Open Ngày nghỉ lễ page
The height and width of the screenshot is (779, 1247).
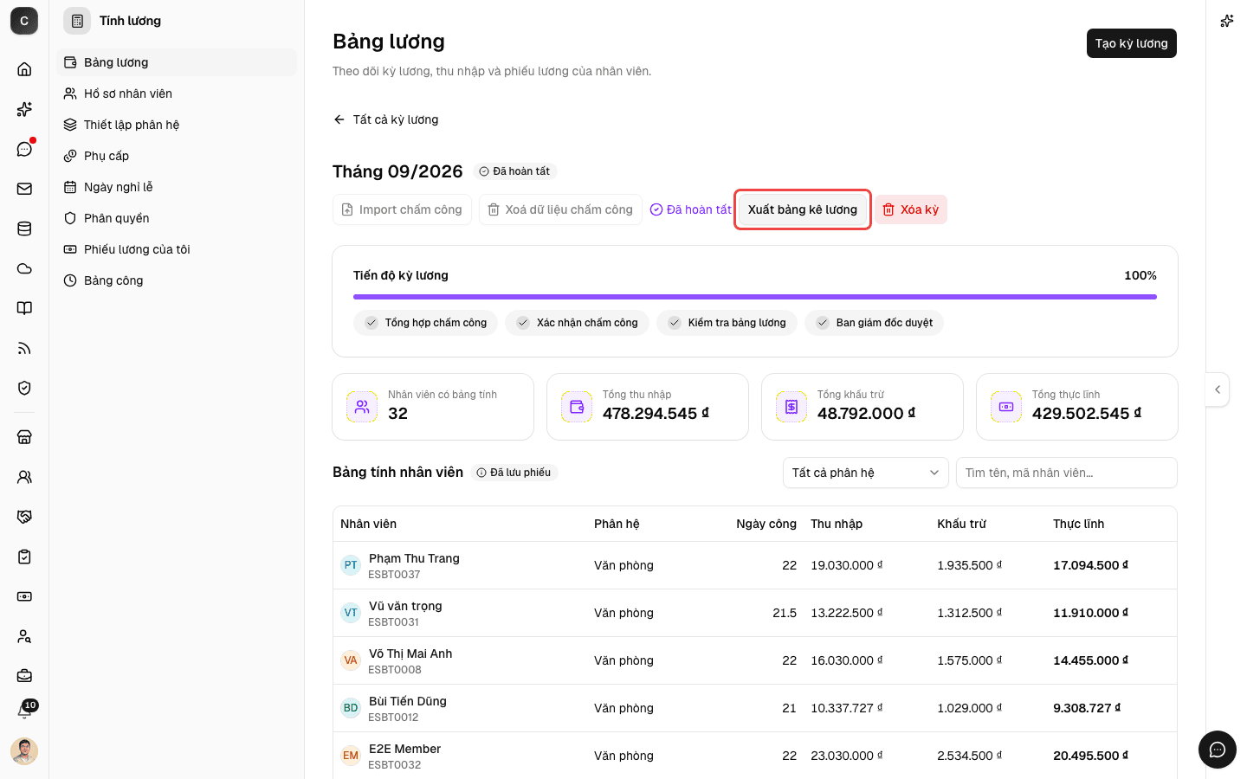(x=177, y=187)
